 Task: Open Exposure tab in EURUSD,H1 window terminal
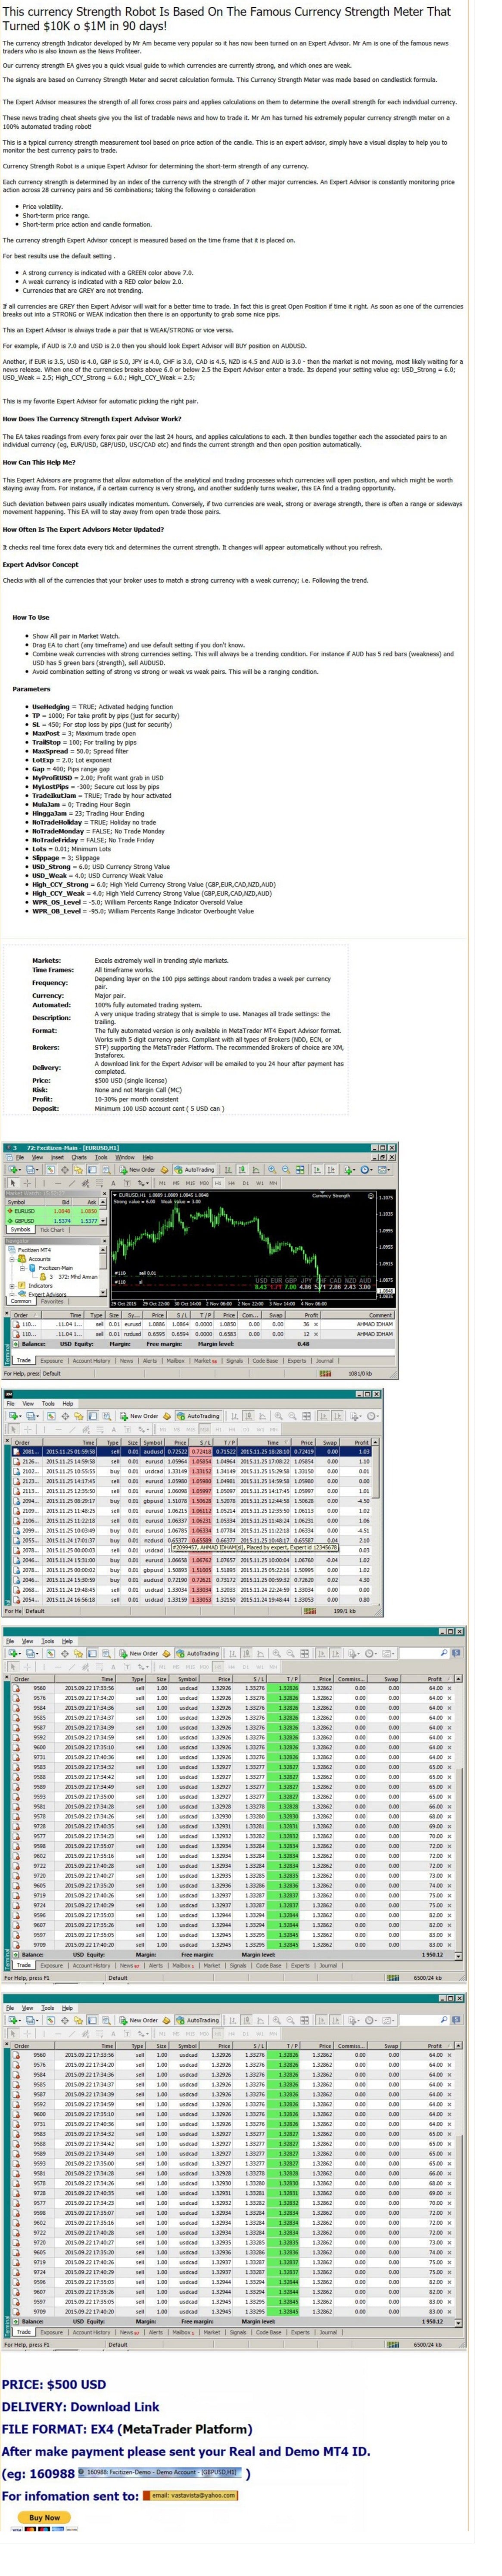(52, 1361)
